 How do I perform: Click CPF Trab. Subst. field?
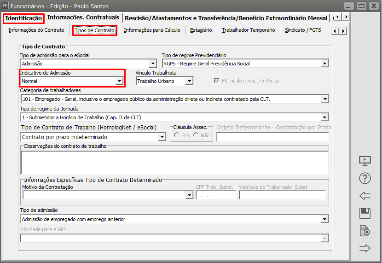tap(216, 195)
